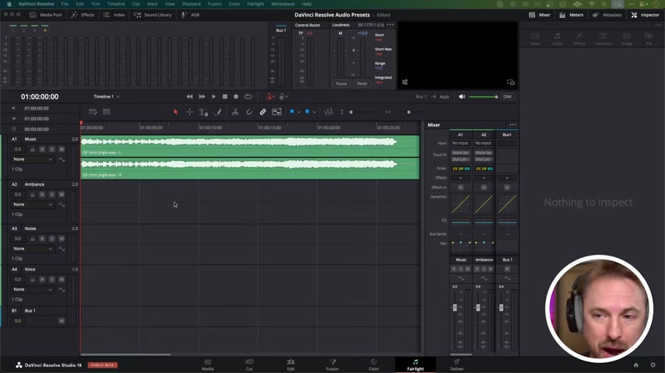Solo the A4 Voice track
Image resolution: width=665 pixels, height=373 pixels.
click(x=51, y=280)
